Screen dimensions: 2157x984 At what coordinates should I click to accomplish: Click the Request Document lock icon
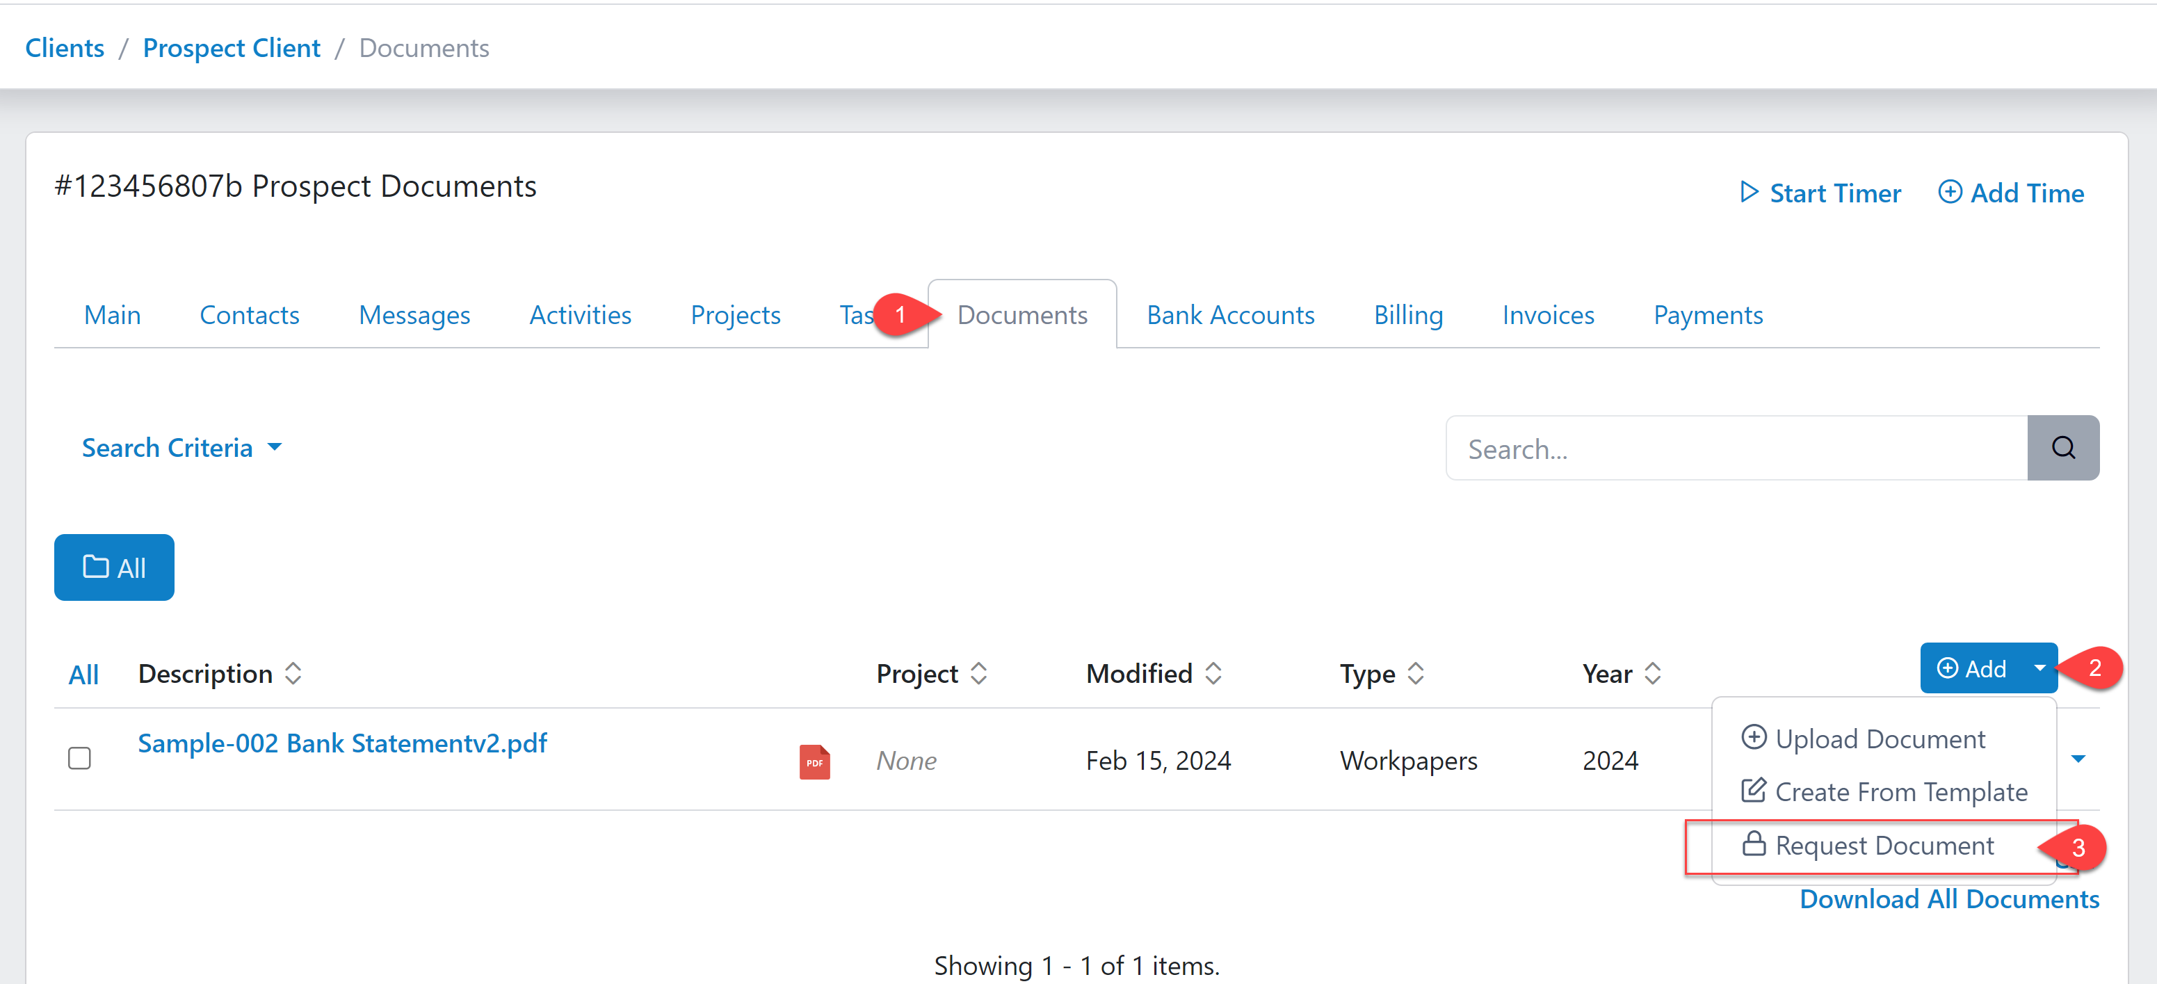pyautogui.click(x=1754, y=844)
